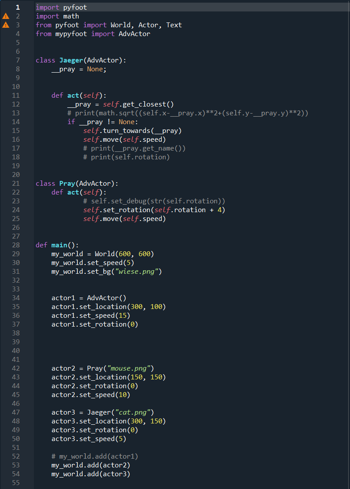Click the my_world.add(actor3) line
Image resolution: width=350 pixels, height=489 pixels.
[91, 474]
